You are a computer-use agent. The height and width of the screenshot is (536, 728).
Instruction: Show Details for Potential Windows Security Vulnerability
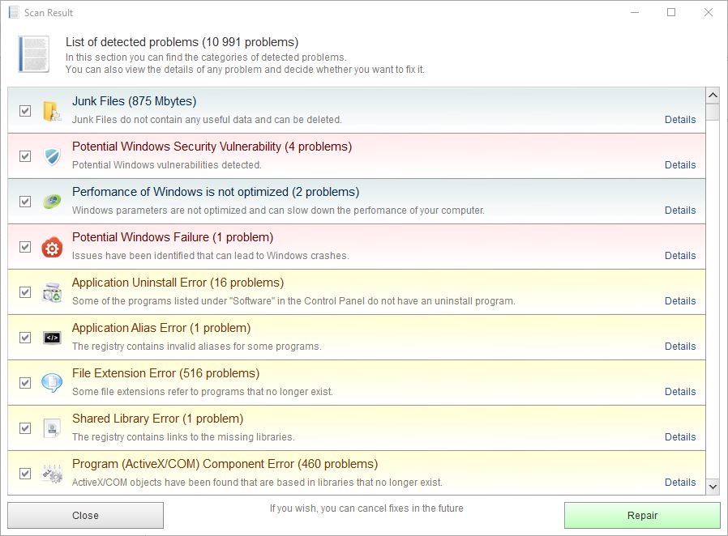click(x=679, y=165)
